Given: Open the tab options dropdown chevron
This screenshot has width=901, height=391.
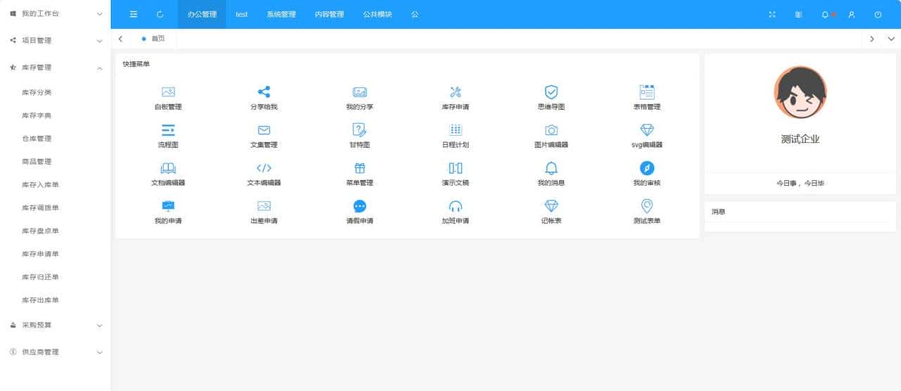Looking at the screenshot, I should [891, 39].
